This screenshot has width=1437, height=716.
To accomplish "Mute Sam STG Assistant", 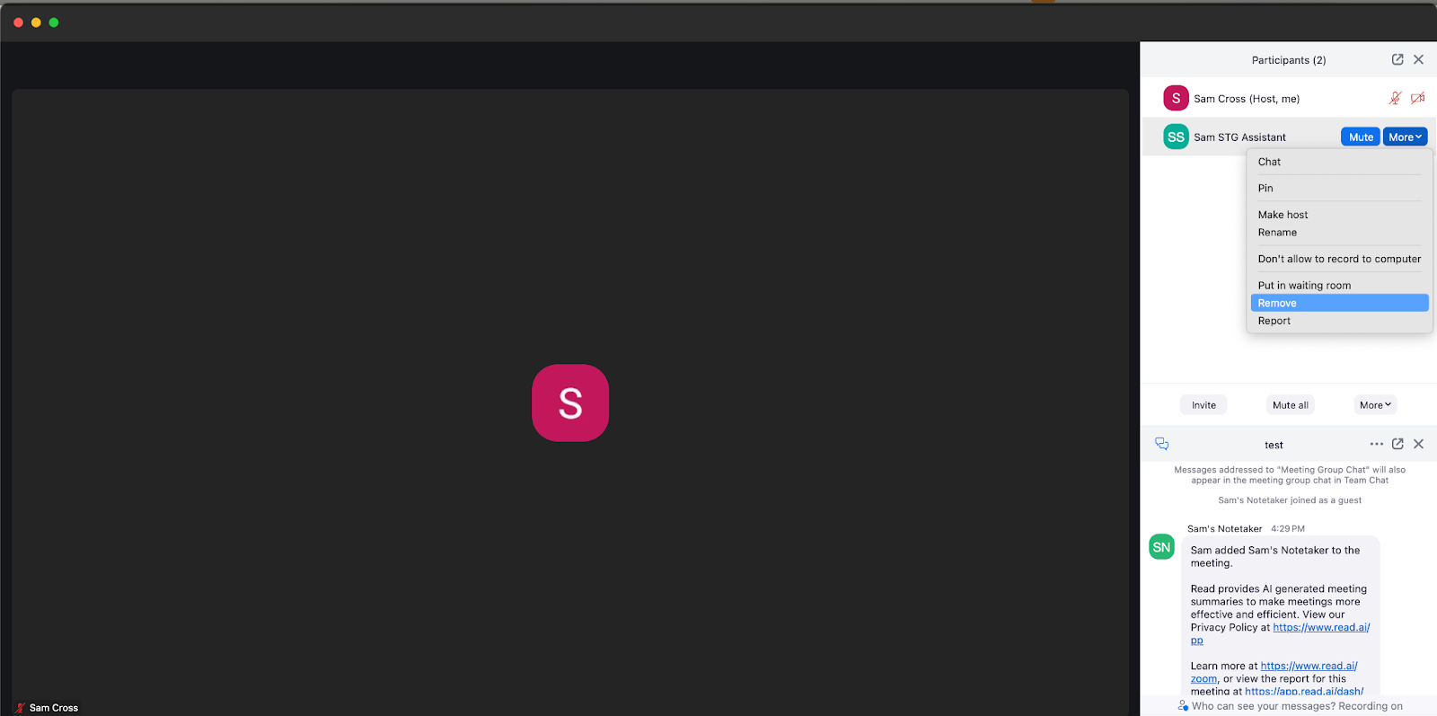I will coord(1361,137).
